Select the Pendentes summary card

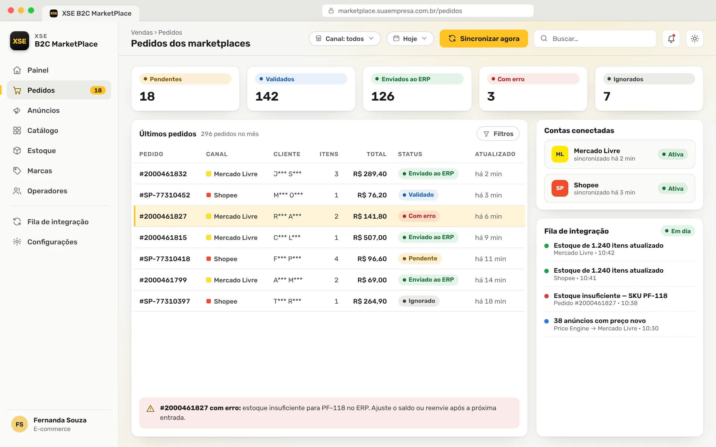pyautogui.click(x=185, y=89)
